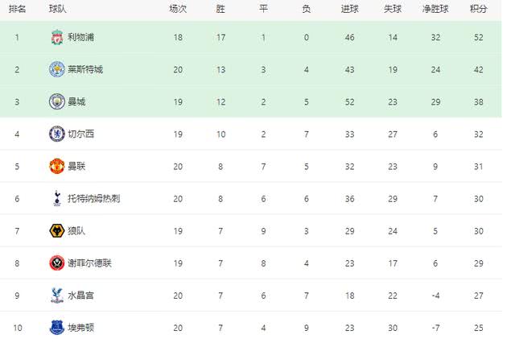Screen dimensions: 515x343
Task: Click the Crystal Palace crest icon
Action: click(57, 295)
